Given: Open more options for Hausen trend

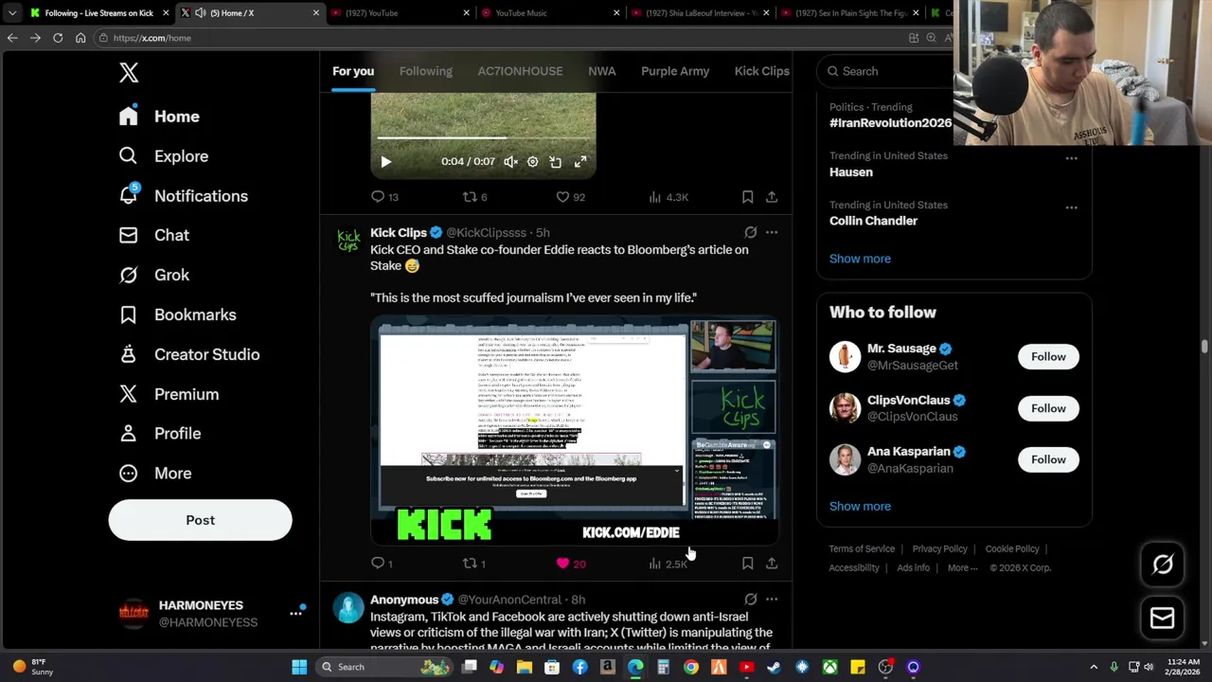Looking at the screenshot, I should coord(1071,158).
